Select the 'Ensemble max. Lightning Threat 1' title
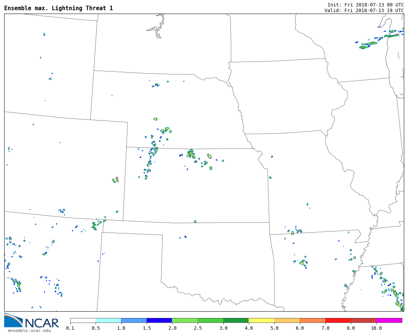The height and width of the screenshot is (335, 408). point(59,8)
